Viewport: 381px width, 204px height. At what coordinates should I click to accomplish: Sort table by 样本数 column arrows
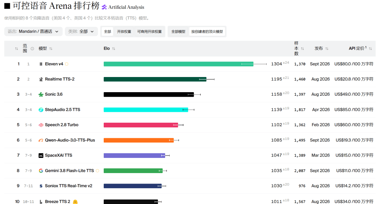303,49
